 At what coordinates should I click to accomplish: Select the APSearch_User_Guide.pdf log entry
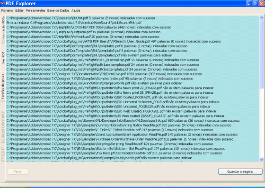tap(114, 41)
